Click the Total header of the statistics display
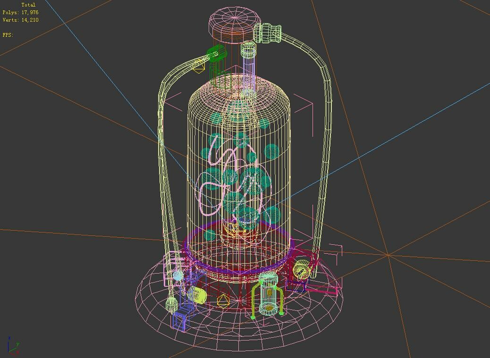 coord(28,5)
